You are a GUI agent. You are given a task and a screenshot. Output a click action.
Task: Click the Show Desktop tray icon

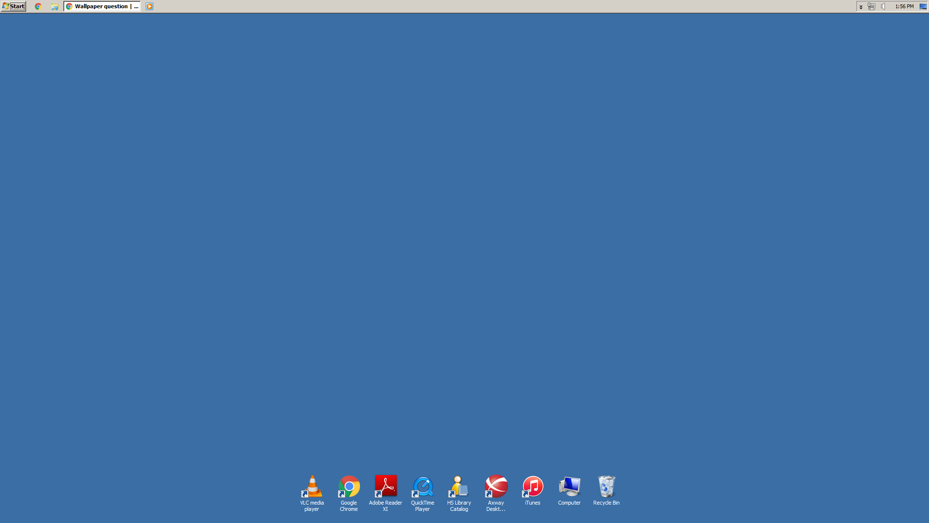click(x=923, y=6)
